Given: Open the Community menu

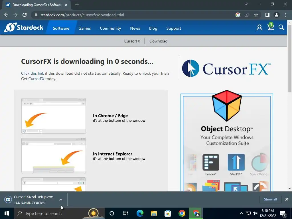Looking at the screenshot, I should (x=110, y=28).
